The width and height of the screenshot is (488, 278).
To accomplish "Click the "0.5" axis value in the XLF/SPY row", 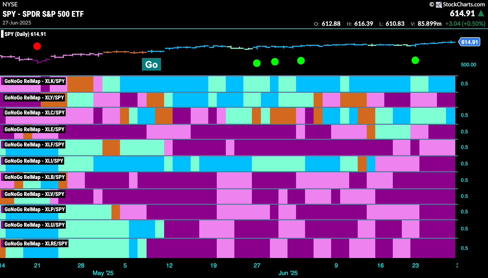I will coord(464,147).
